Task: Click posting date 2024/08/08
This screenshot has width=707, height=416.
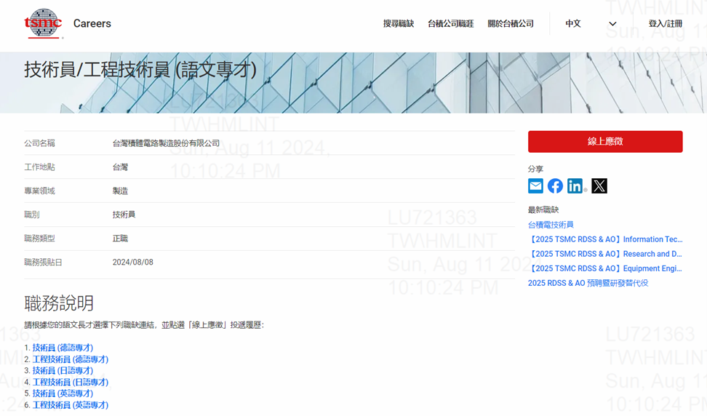Action: pyautogui.click(x=133, y=263)
